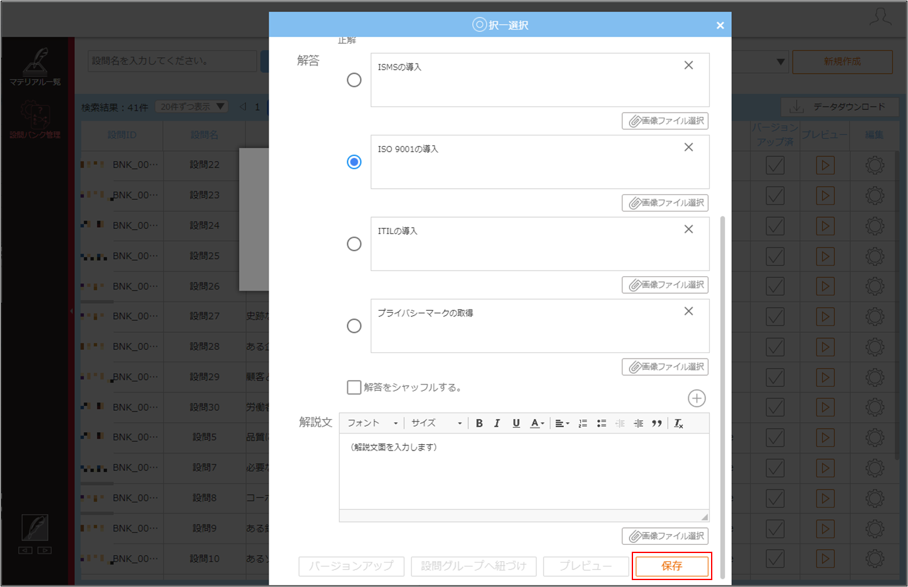Click ITILの導入 answer text field
The height and width of the screenshot is (587, 908).
pyautogui.click(x=540, y=243)
